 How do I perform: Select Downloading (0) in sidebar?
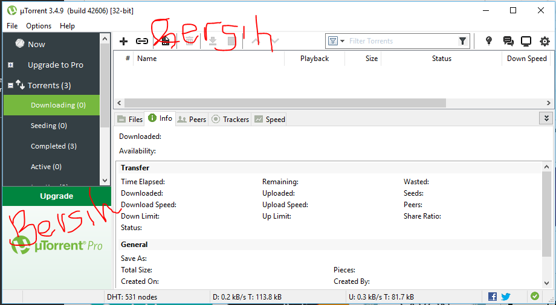pyautogui.click(x=52, y=105)
